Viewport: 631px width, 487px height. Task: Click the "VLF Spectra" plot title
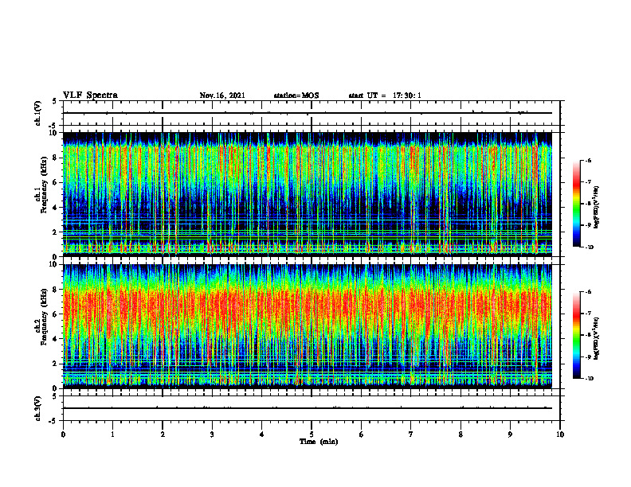point(90,95)
